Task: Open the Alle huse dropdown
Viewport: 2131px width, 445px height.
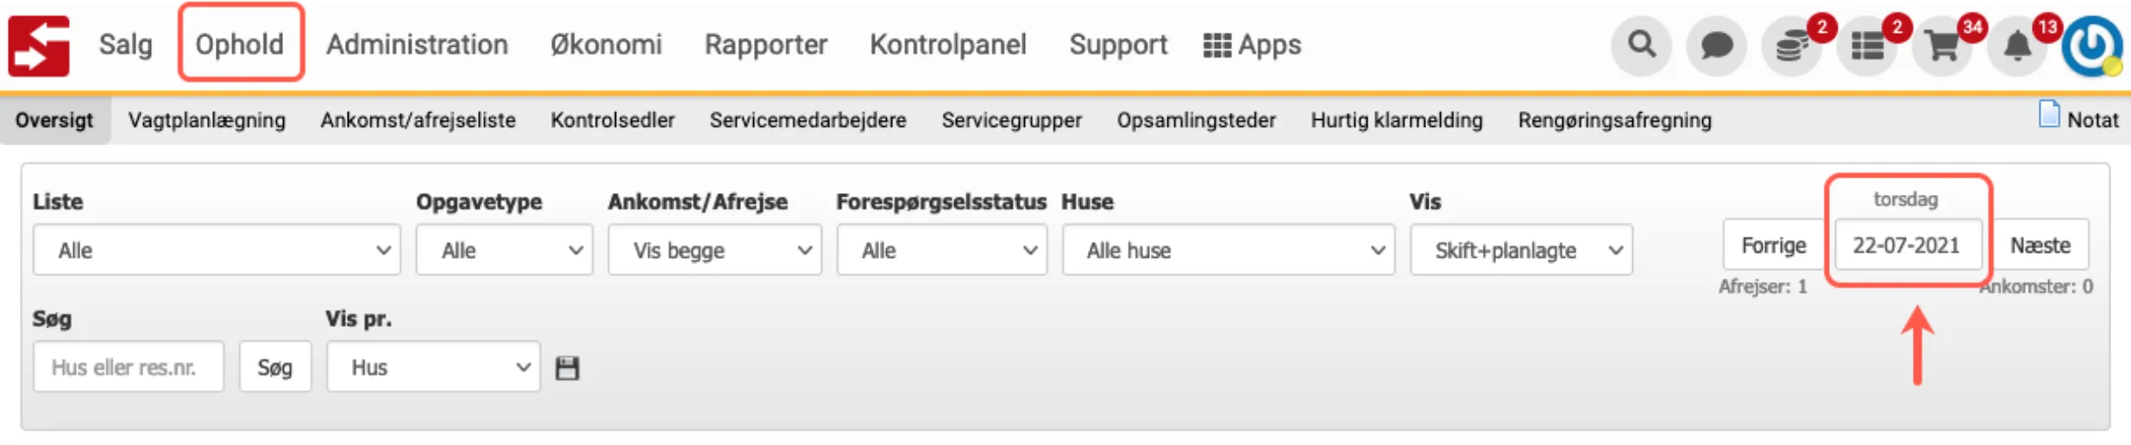Action: (1229, 250)
